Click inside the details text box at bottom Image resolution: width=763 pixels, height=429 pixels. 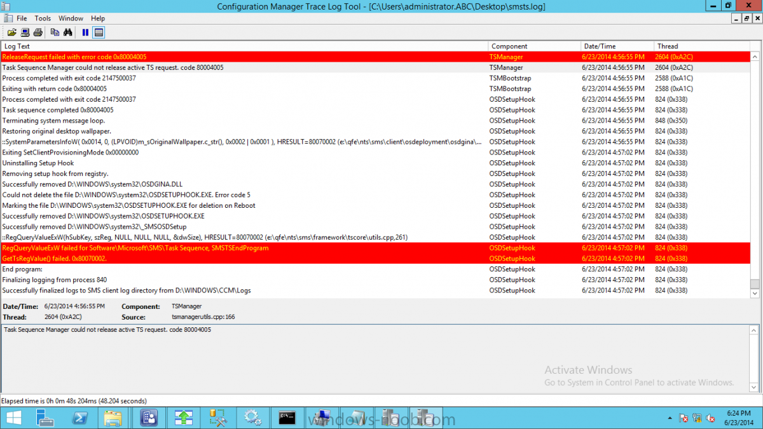pyautogui.click(x=375, y=358)
